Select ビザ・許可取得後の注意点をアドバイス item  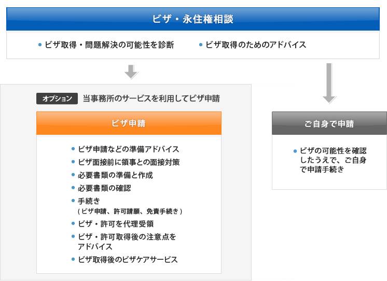(x=127, y=241)
